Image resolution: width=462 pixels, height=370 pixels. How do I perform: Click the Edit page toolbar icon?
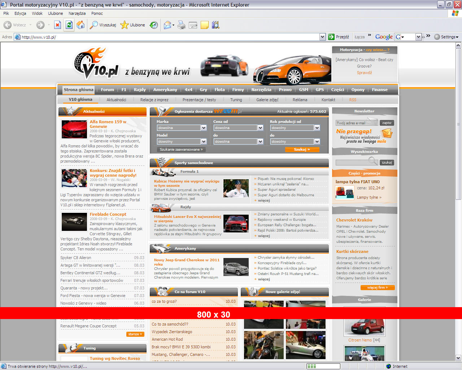pos(193,25)
